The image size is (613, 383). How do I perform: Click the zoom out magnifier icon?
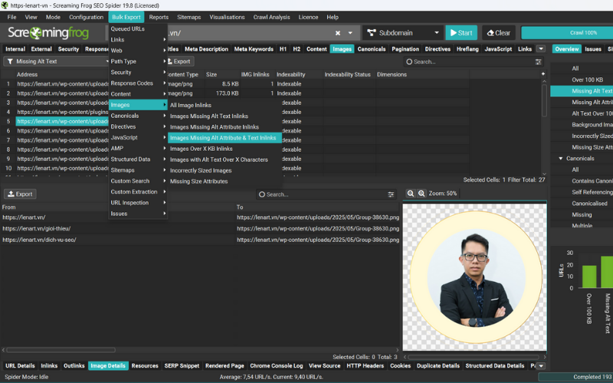click(x=411, y=194)
